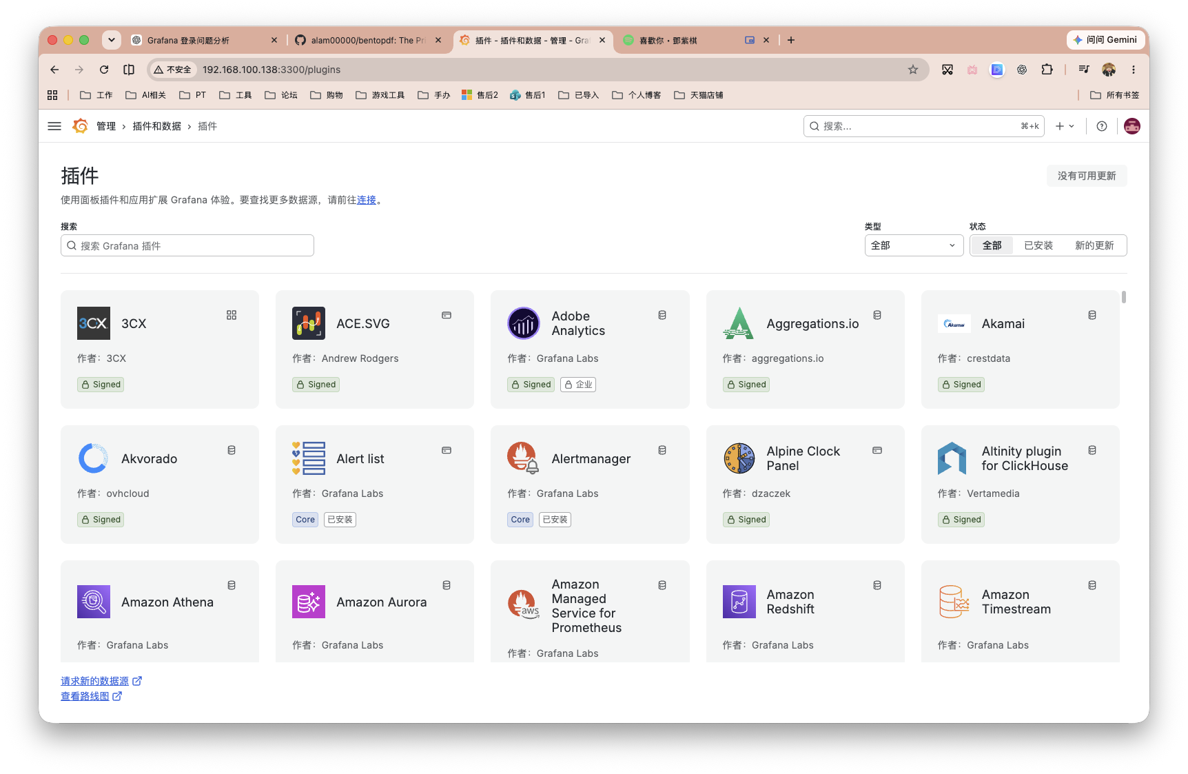
Task: Open Chrome three-dot menu
Action: click(1134, 70)
